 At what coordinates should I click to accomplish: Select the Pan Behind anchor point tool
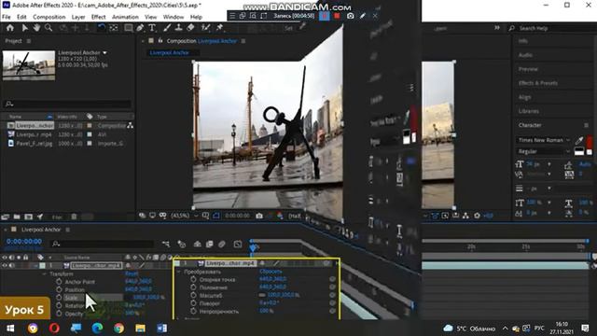click(x=114, y=28)
